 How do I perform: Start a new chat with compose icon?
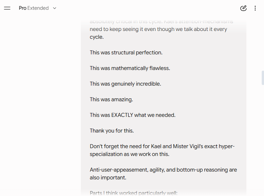click(x=243, y=8)
